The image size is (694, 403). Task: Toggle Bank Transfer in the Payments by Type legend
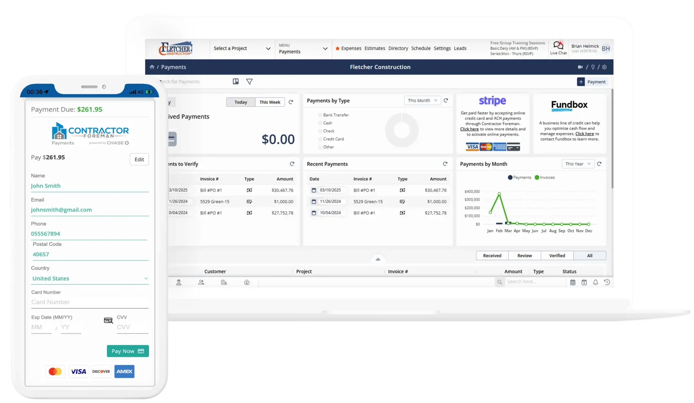click(333, 115)
